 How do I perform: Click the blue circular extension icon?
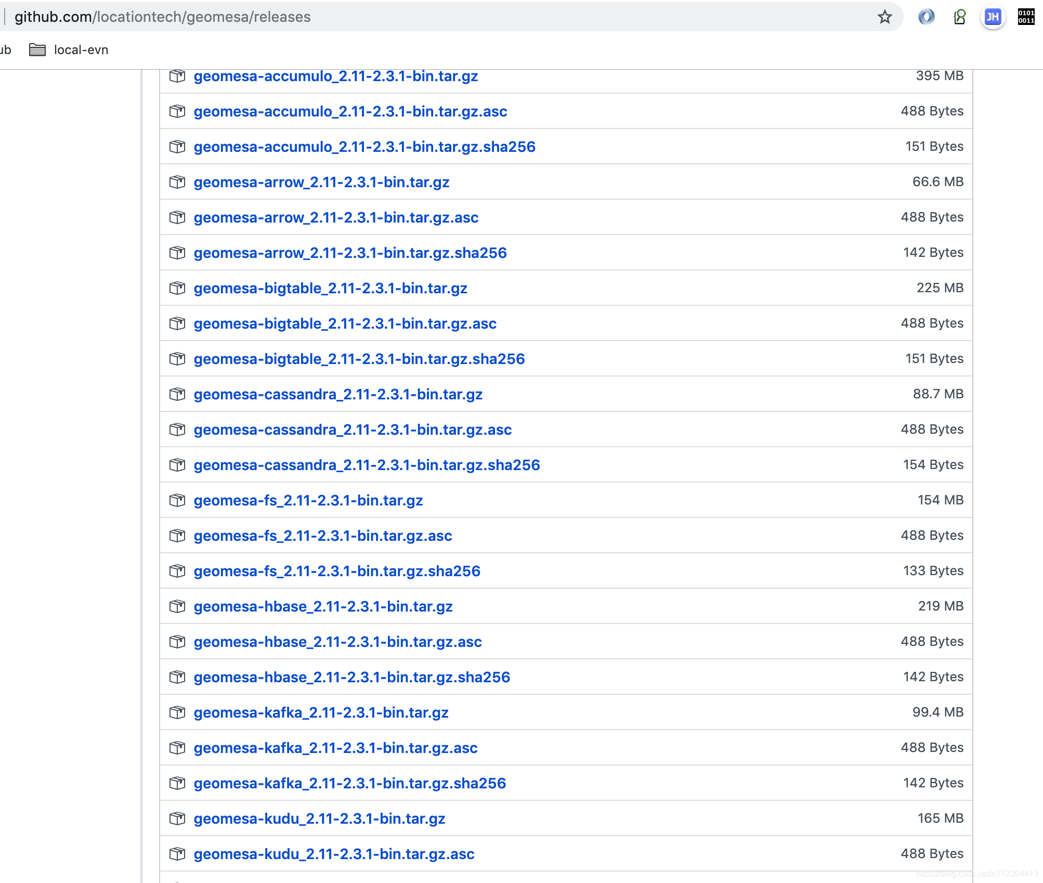click(x=926, y=17)
